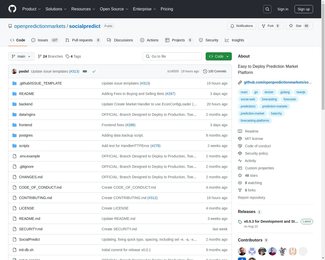Open the backend folder
325x260 pixels.
26,104
